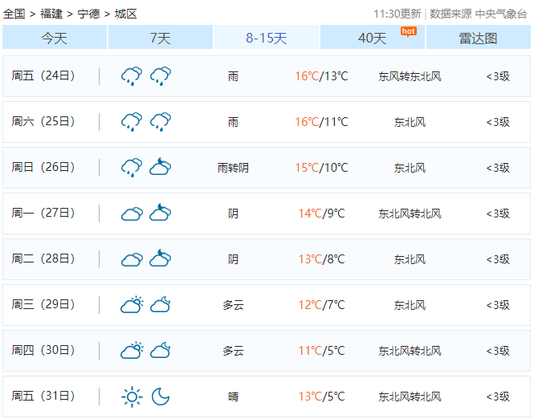Click night rain icon for 周五 24日

[x=161, y=76]
